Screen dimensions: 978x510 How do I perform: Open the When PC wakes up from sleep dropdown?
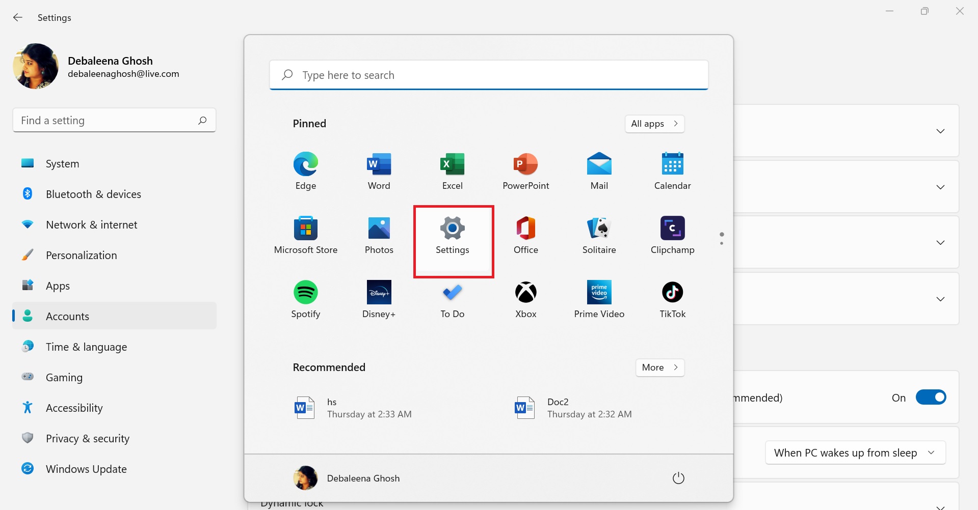click(855, 452)
